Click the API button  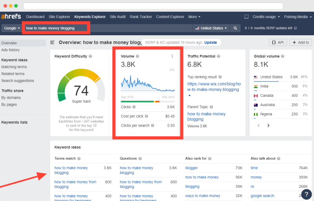tap(278, 42)
